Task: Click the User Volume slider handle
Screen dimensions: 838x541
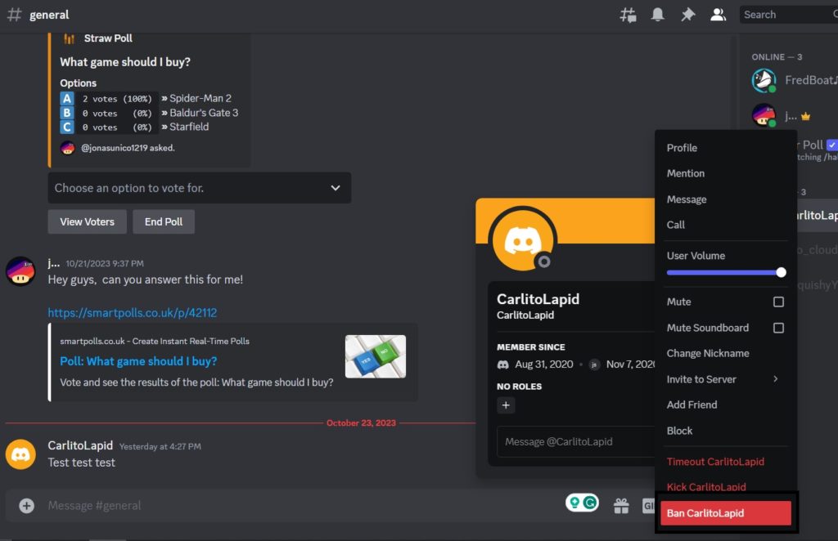Action: [781, 272]
